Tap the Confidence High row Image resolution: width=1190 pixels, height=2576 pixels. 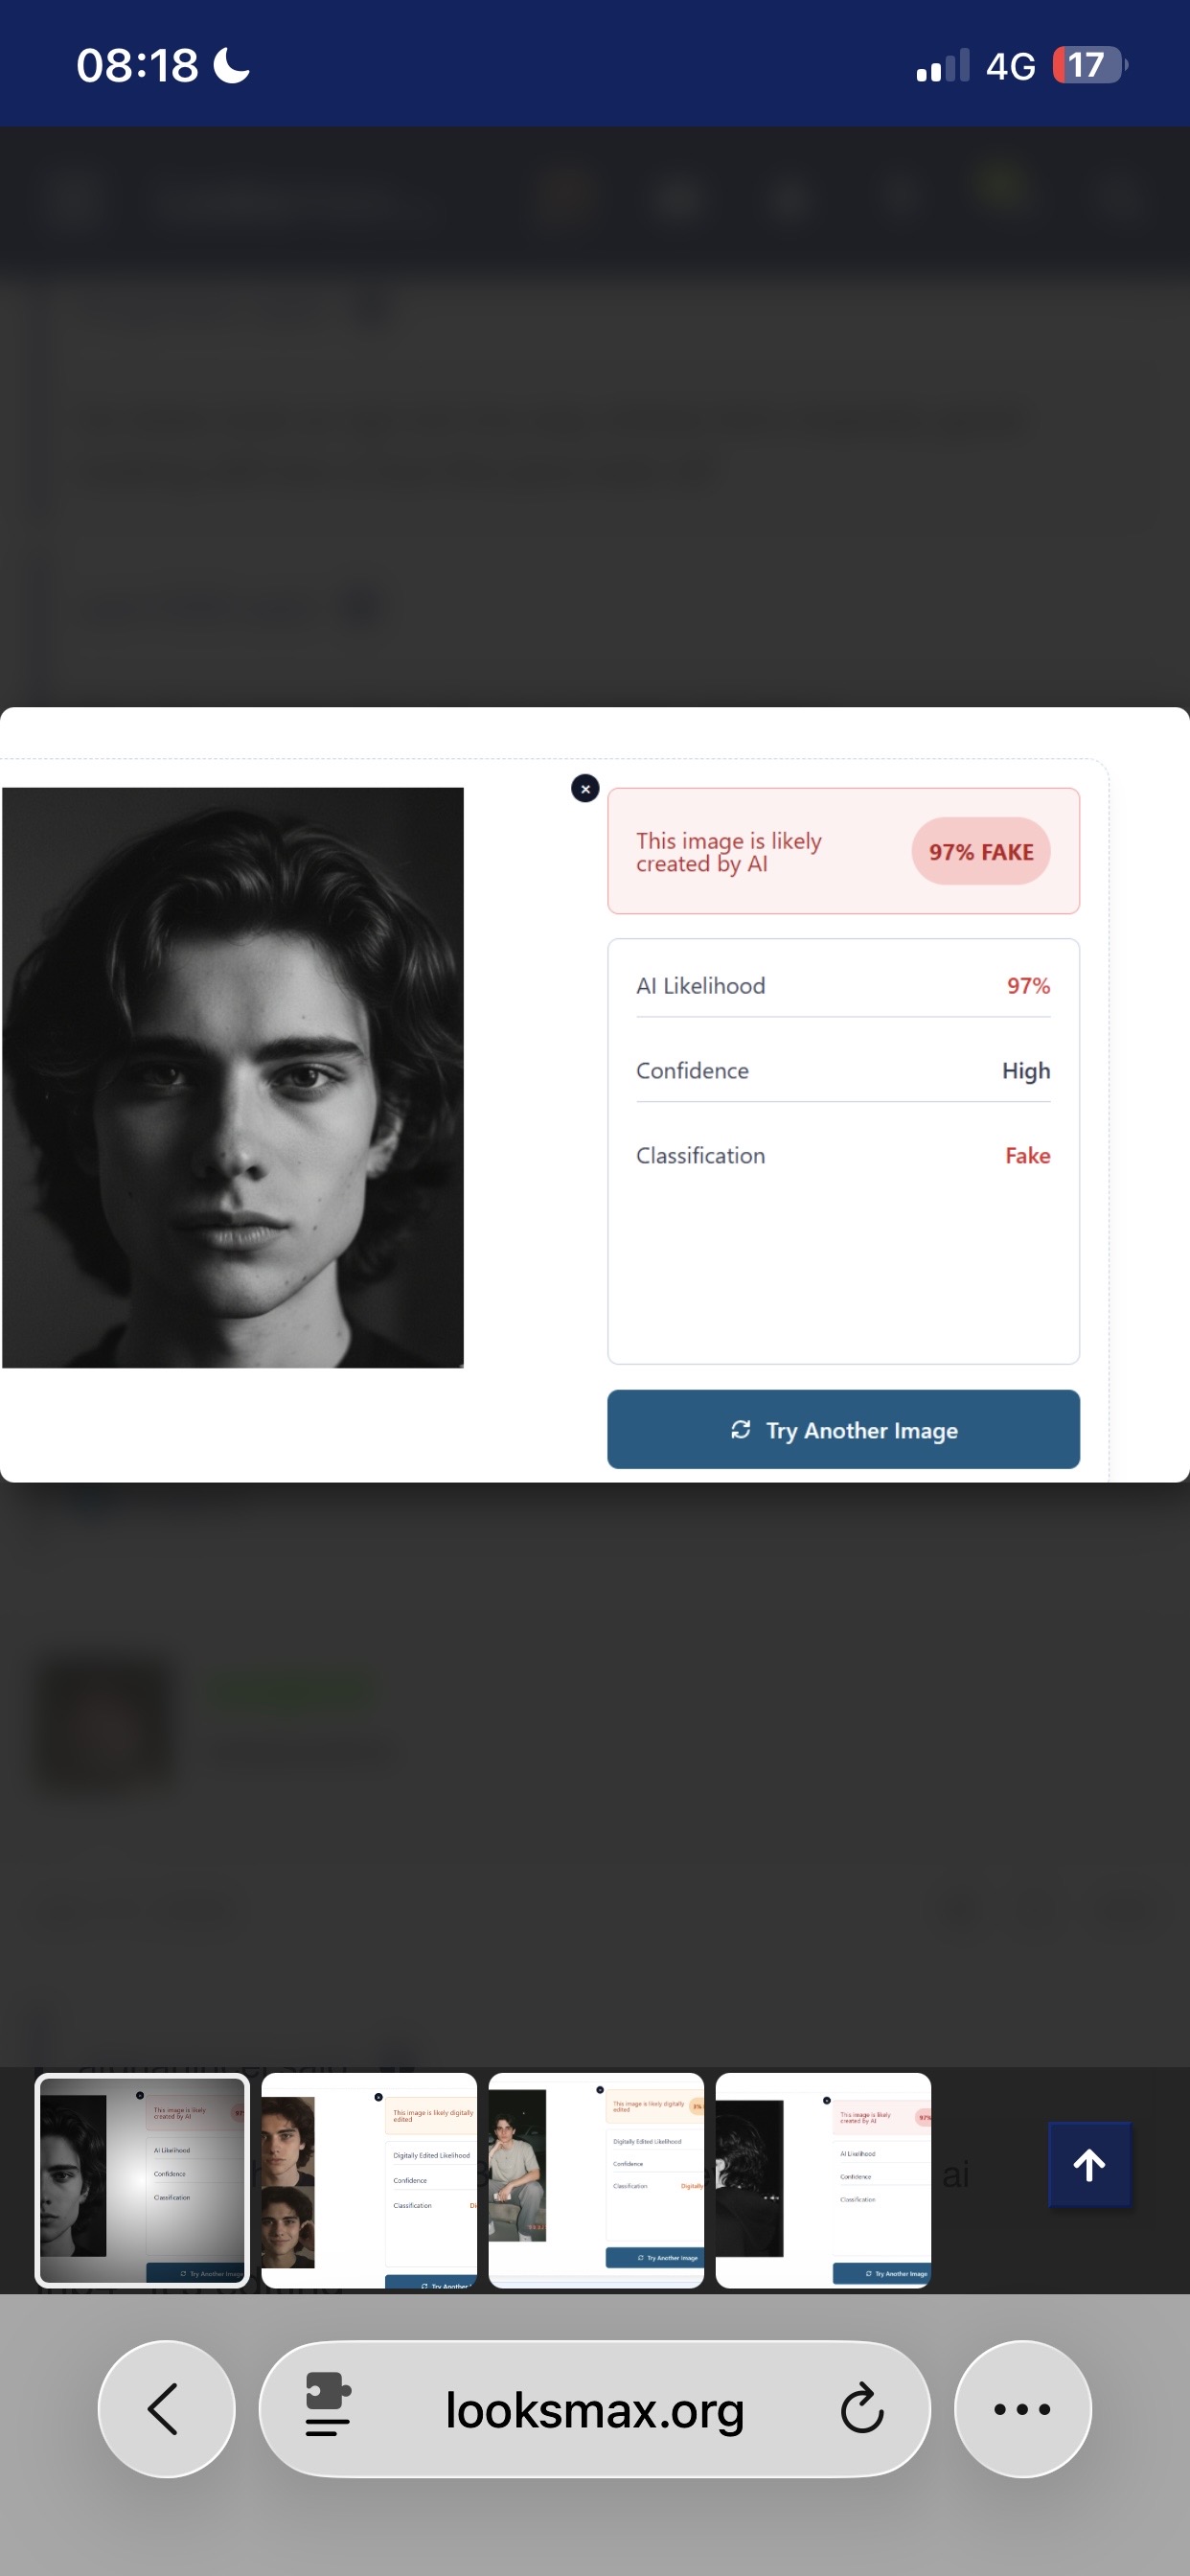[x=843, y=1070]
